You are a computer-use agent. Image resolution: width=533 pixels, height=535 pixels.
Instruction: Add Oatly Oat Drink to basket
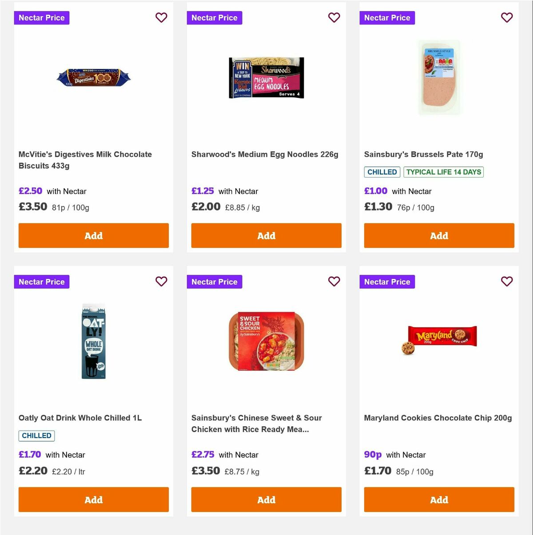point(93,499)
